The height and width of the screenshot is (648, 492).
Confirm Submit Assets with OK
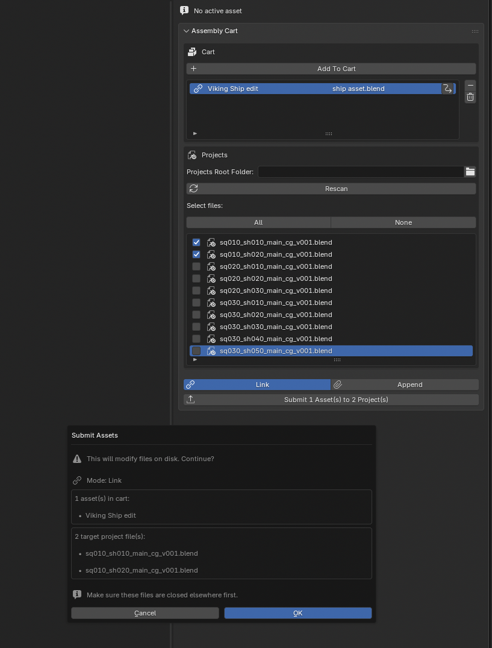298,613
